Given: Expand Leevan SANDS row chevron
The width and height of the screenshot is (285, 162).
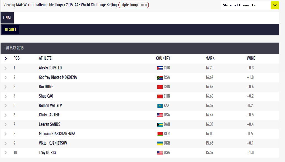Looking at the screenshot, I should [x=6, y=124].
